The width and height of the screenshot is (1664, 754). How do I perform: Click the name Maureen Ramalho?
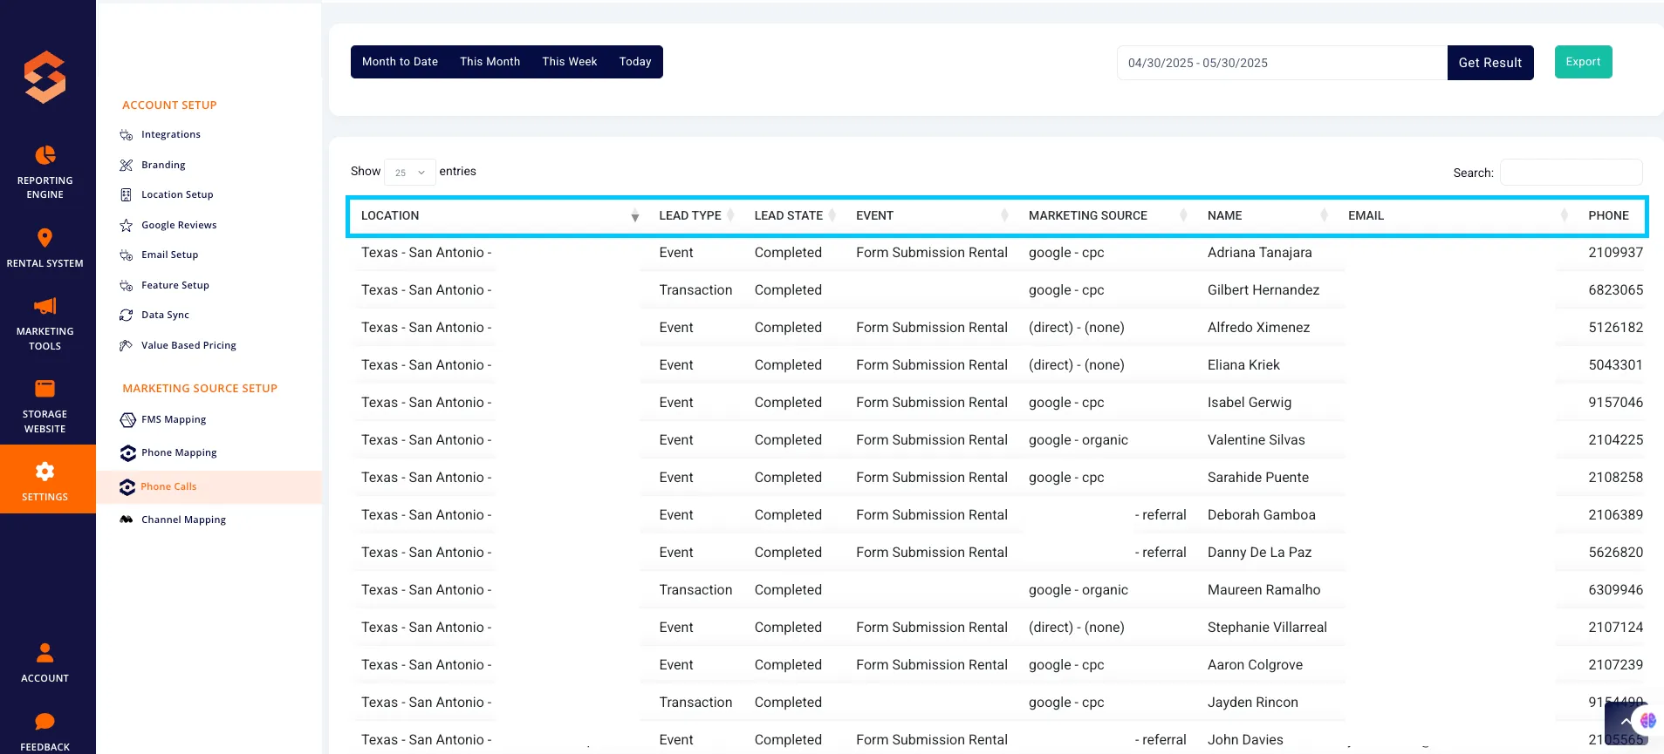[1263, 590]
